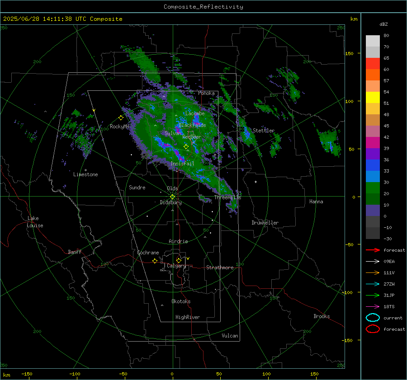This screenshot has height=380, width=407.
Task: Click the purple 39–36 dBZ color swatch
Action: [373, 154]
